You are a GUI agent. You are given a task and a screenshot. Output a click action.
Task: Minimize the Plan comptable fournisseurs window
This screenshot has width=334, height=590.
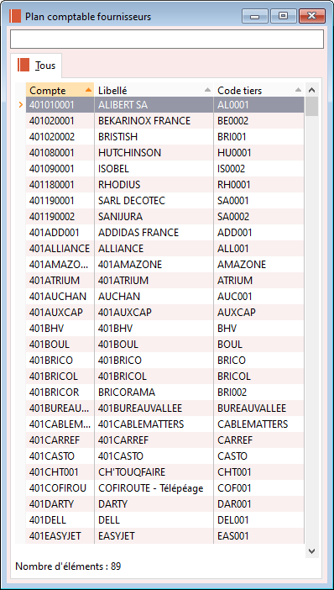click(255, 16)
